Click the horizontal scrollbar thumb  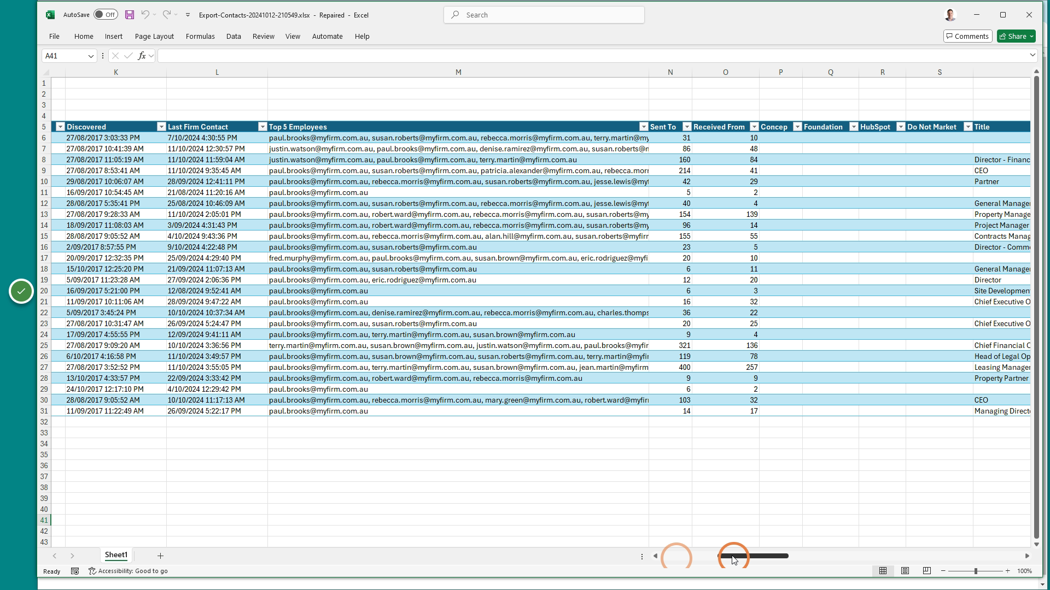pos(754,556)
